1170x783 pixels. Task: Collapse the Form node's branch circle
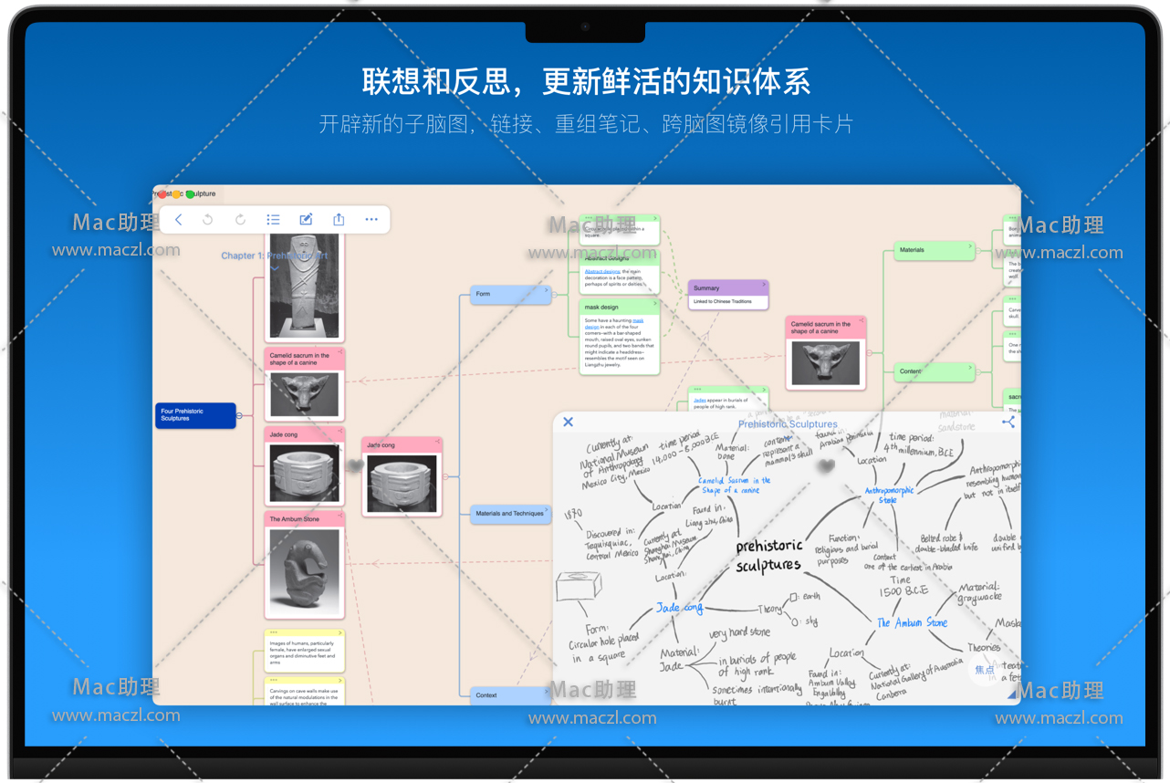point(555,294)
